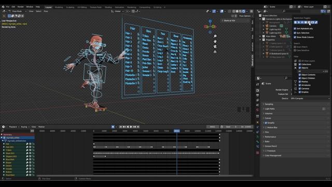Expand the Camera item in outliner
Screen dimensions: 332x187
click(x=264, y=26)
